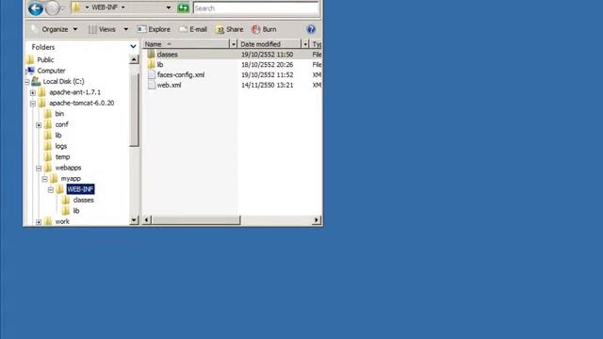This screenshot has height=339, width=603.
Task: Click folder tree scrollbar up arrow
Action: point(134,59)
